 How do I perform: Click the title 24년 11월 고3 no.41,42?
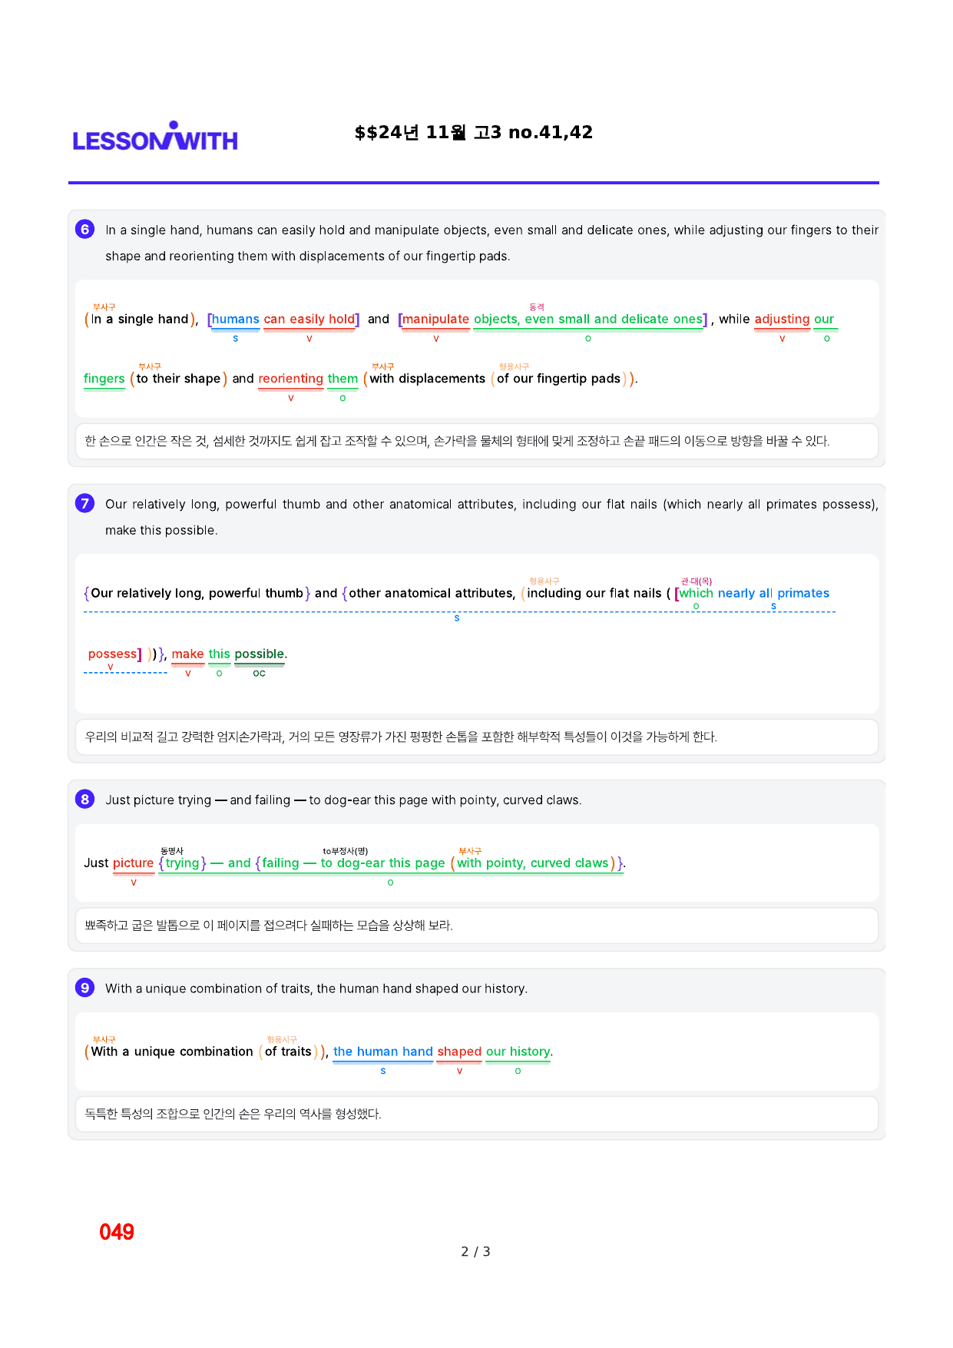pos(474,132)
